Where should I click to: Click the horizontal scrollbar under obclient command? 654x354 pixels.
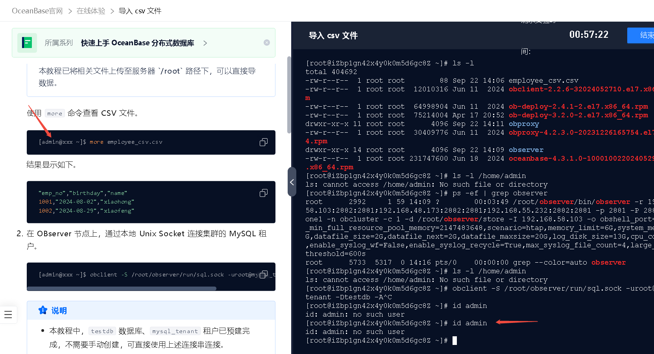coord(122,289)
